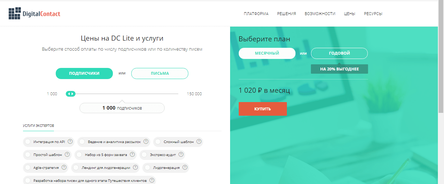This screenshot has width=444, height=184.
Task: Select the Набор из 5 форм захвата option
Action: click(x=79, y=155)
